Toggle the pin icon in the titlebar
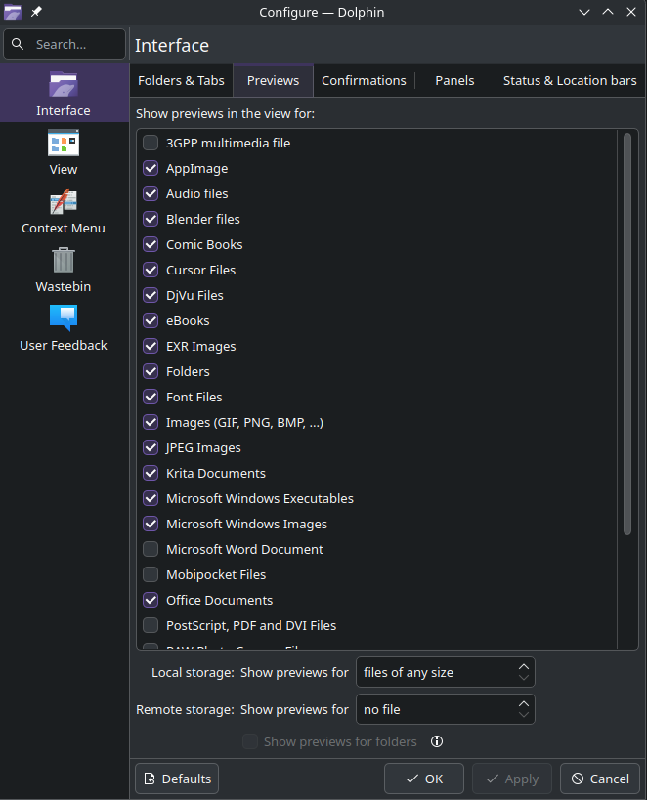This screenshot has width=647, height=800. (x=36, y=12)
